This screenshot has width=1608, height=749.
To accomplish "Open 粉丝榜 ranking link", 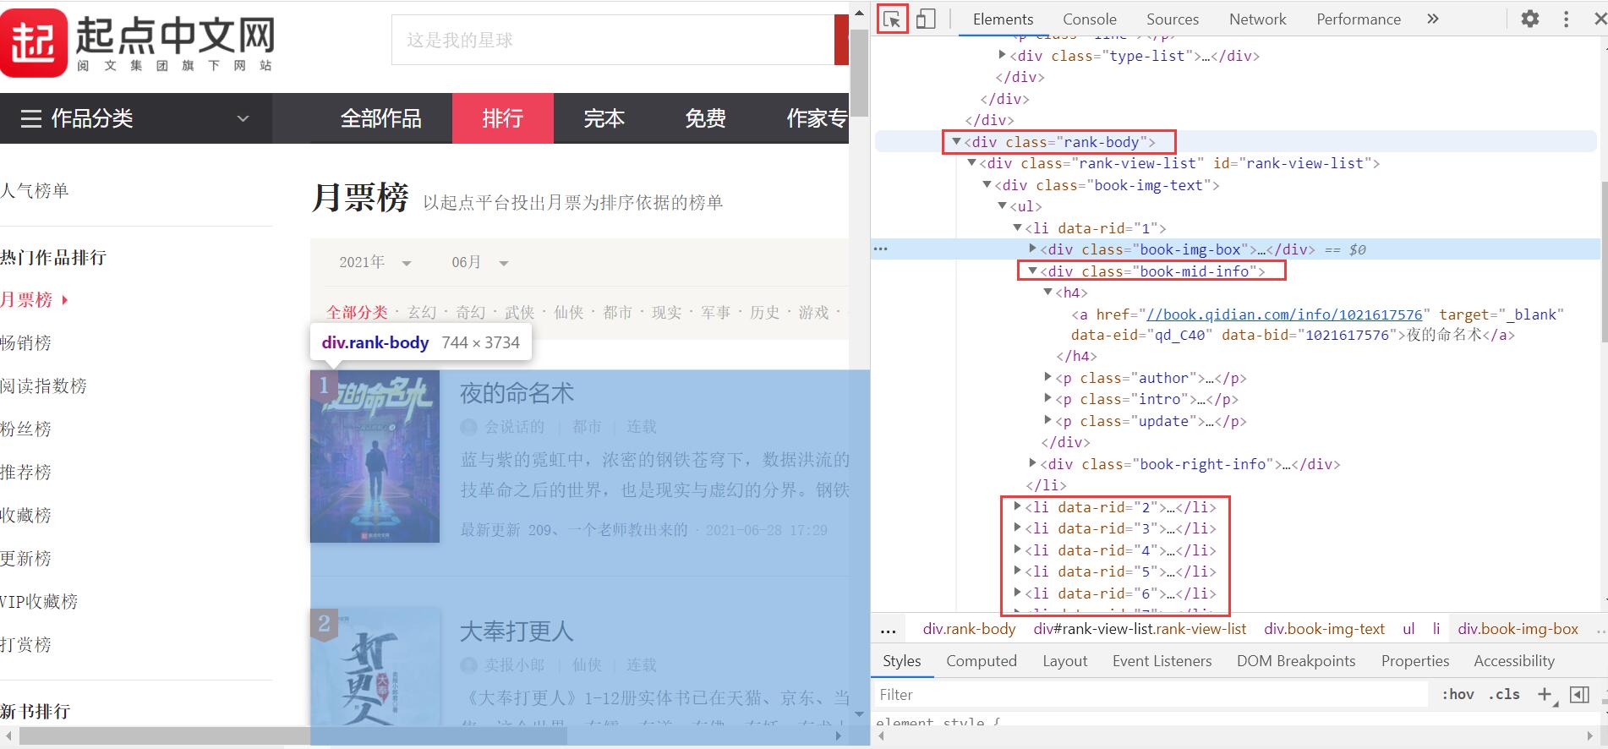I will pyautogui.click(x=25, y=429).
